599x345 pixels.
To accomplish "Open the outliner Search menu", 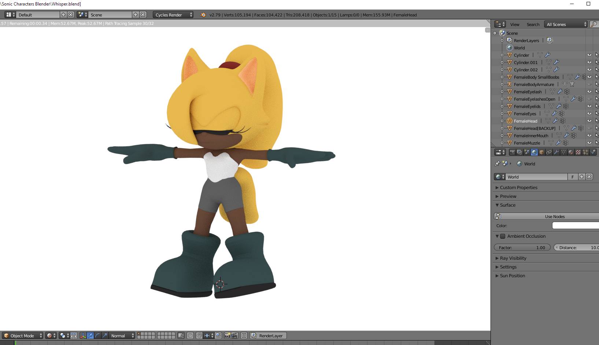I will (533, 25).
